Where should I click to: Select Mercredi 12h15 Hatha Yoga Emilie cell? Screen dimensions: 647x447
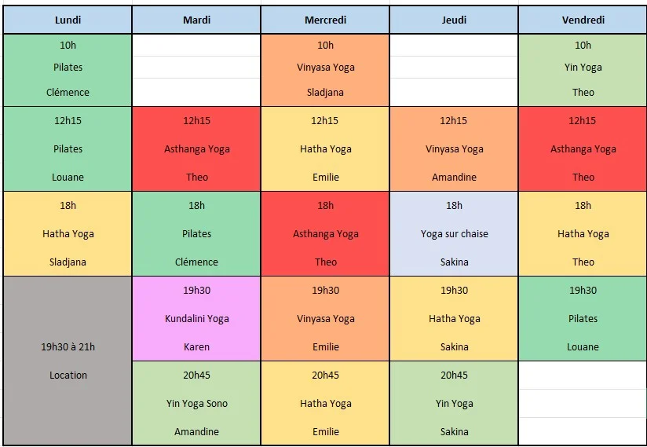325,148
